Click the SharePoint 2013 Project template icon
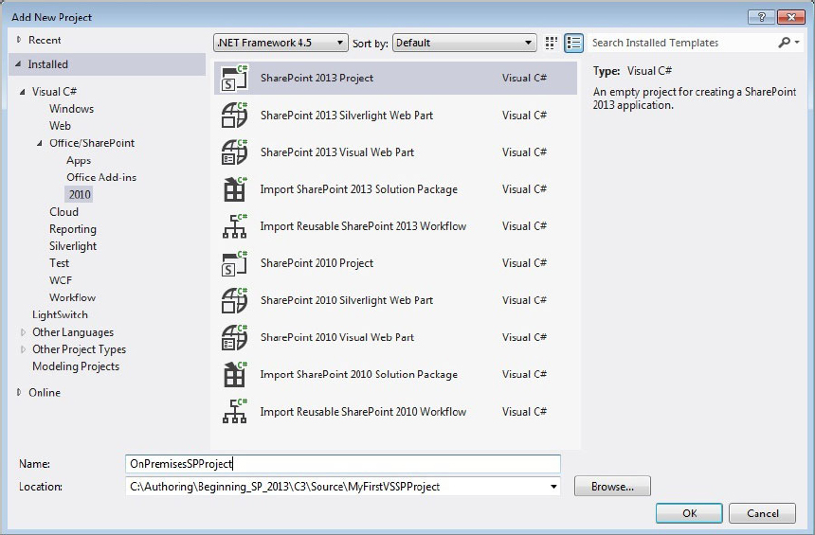This screenshot has width=815, height=535. pyautogui.click(x=234, y=79)
